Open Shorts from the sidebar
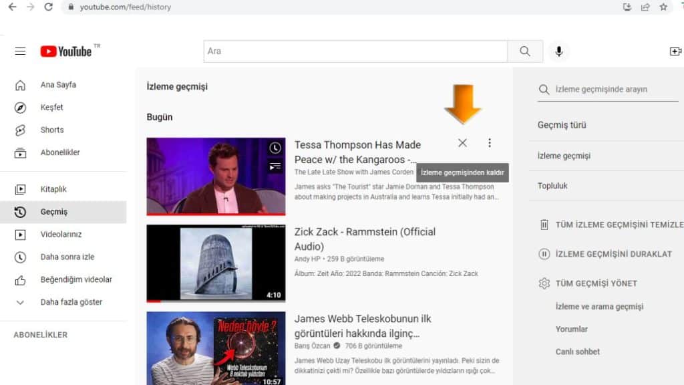Image resolution: width=684 pixels, height=385 pixels. pos(63,130)
